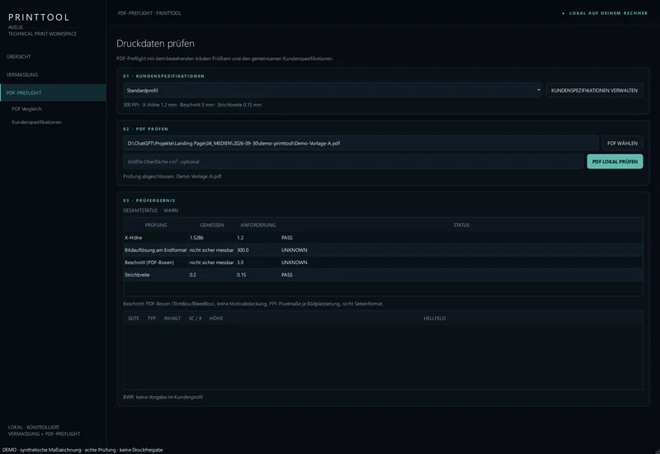
Task: Click the HÖHE column header
Action: click(216, 319)
